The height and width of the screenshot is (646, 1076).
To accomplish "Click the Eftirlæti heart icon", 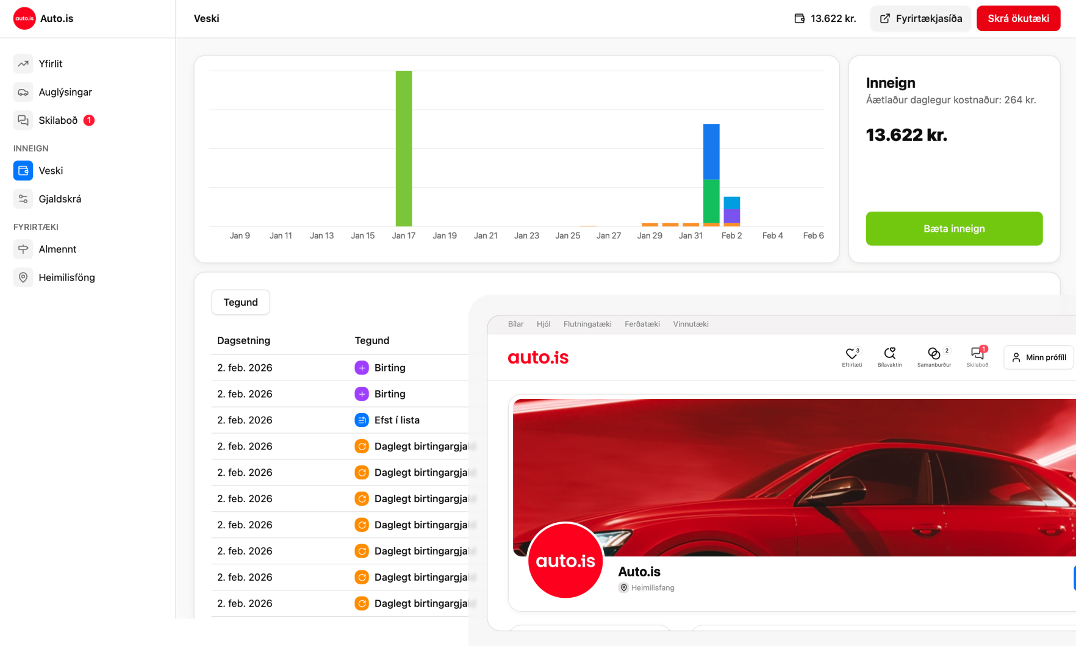I will click(852, 354).
